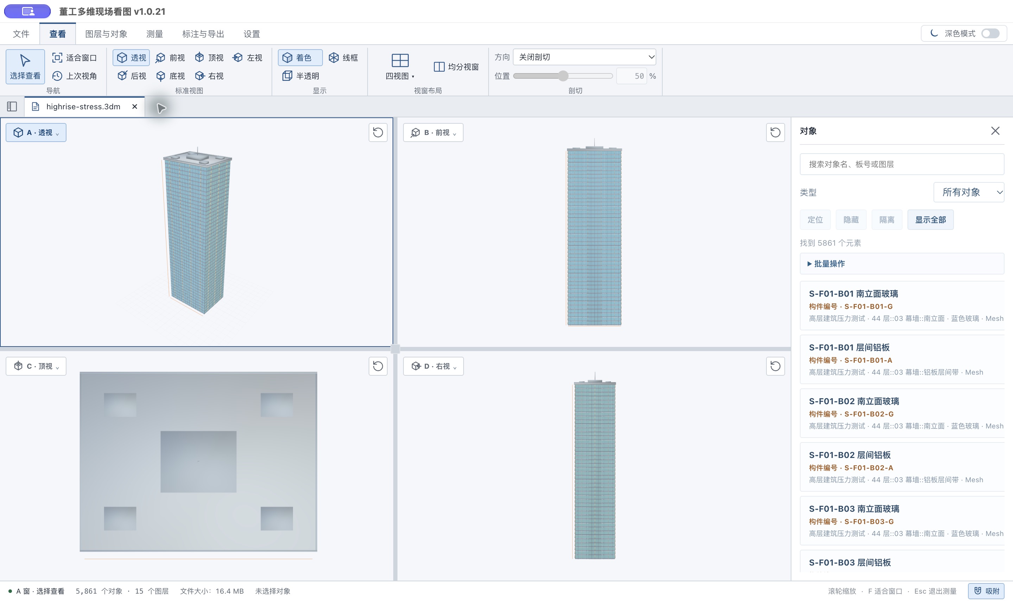Toggle the 吸附 snap button
The width and height of the screenshot is (1013, 601).
(986, 591)
